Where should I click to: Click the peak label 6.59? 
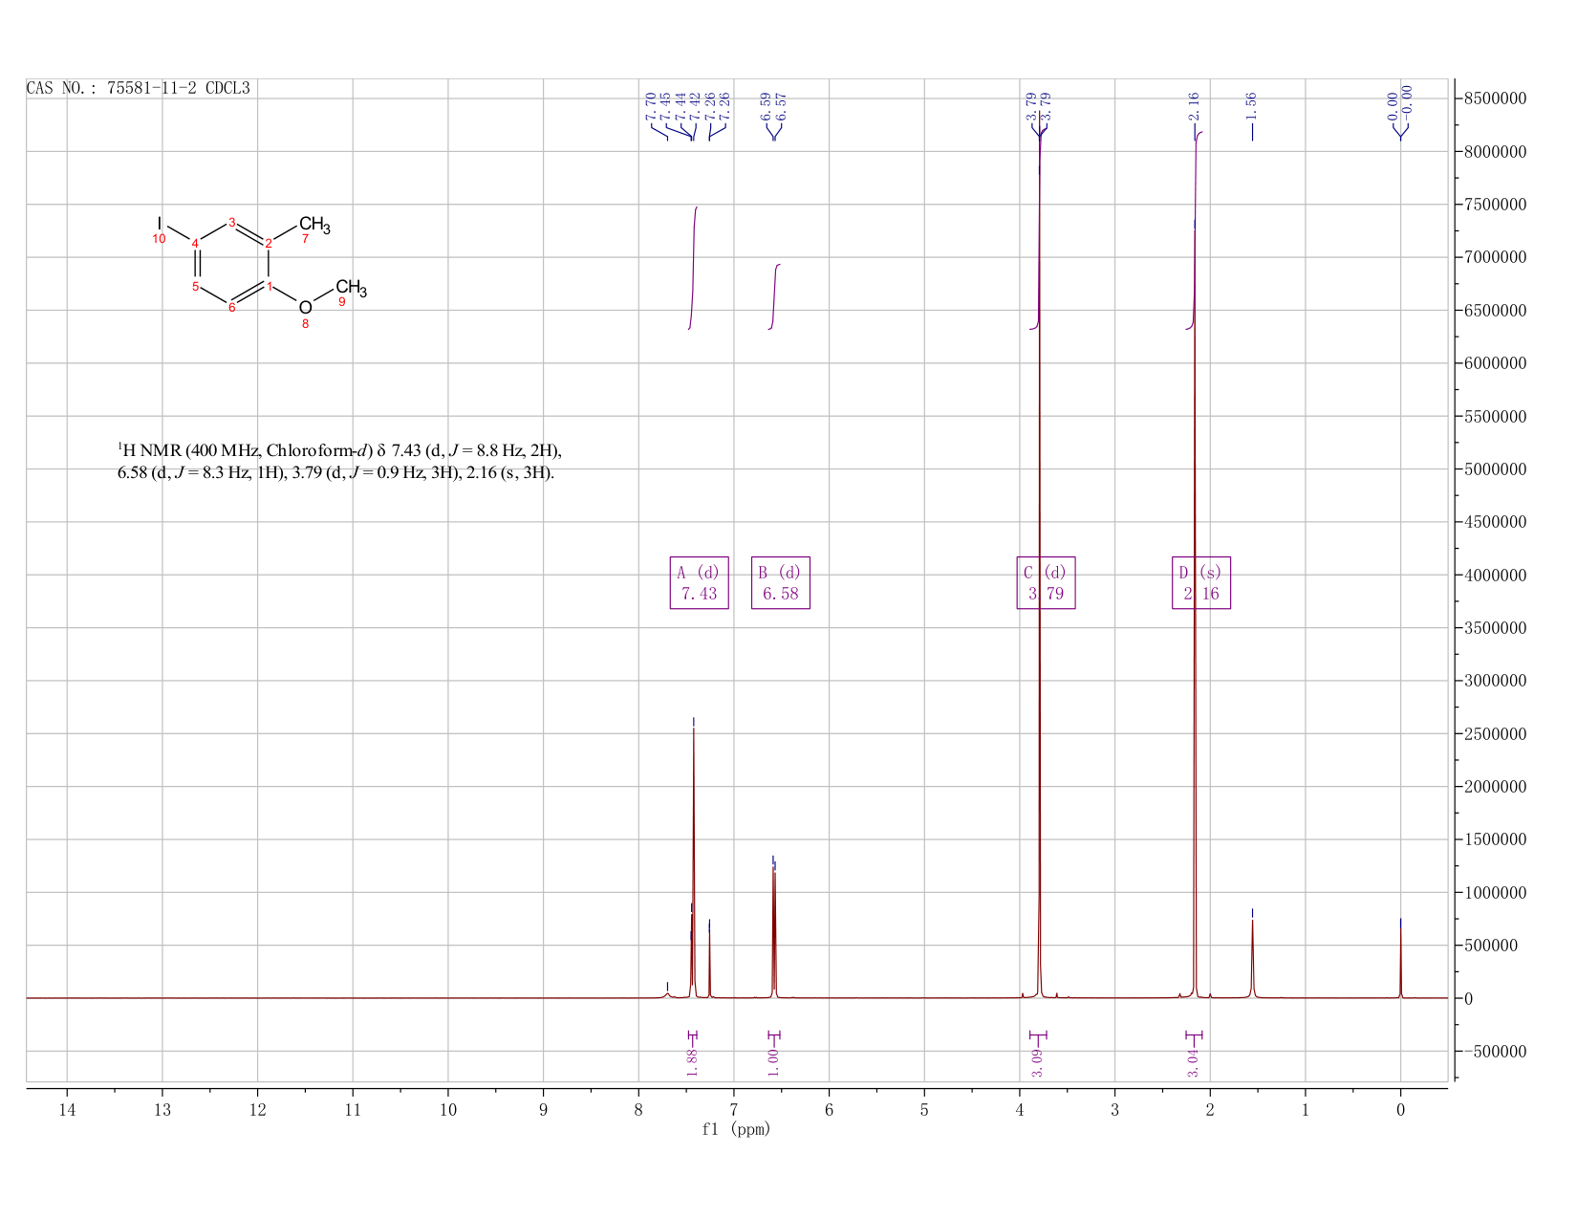767,104
